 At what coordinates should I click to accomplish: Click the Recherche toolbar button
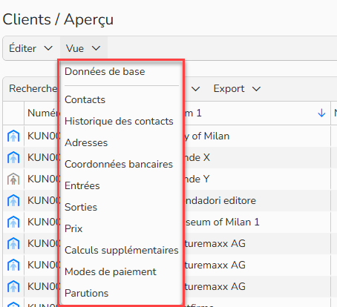(33, 89)
